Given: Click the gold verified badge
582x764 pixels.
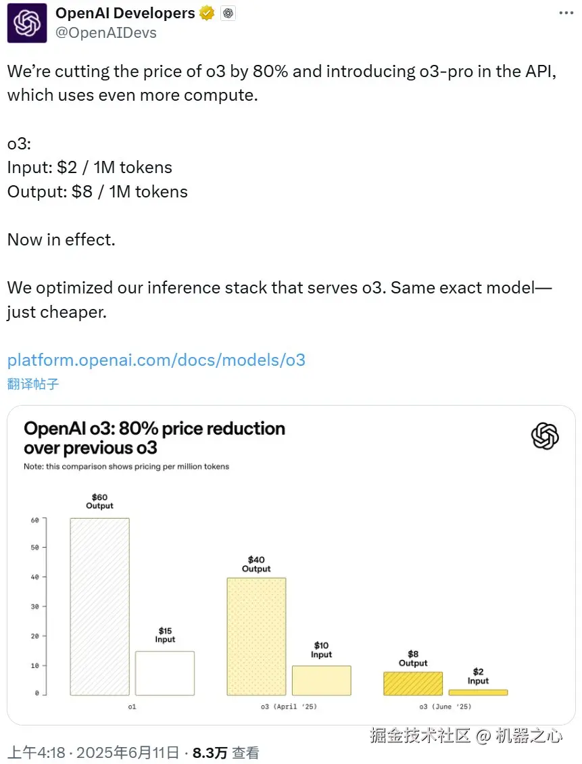Looking at the screenshot, I should (x=207, y=13).
